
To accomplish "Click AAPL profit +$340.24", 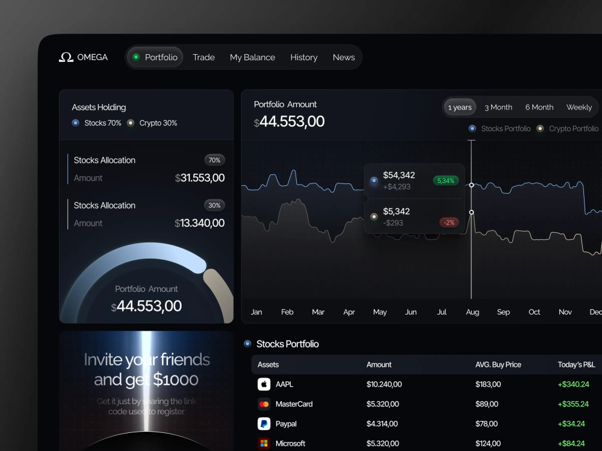I will [x=573, y=384].
